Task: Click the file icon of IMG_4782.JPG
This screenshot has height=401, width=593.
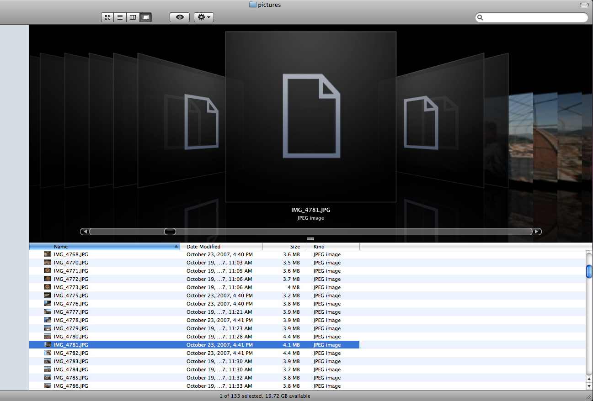Action: (48, 353)
